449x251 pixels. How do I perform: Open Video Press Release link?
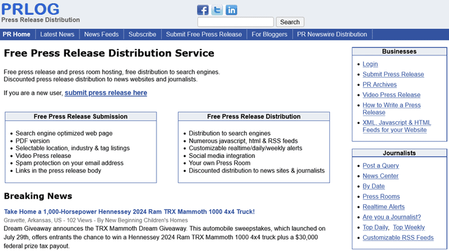pyautogui.click(x=391, y=95)
